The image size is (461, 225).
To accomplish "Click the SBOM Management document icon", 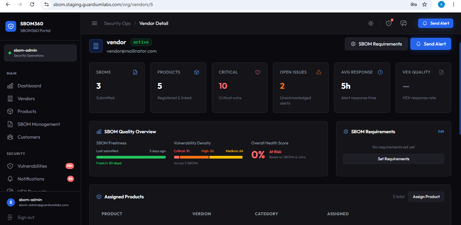I will [x=10, y=124].
